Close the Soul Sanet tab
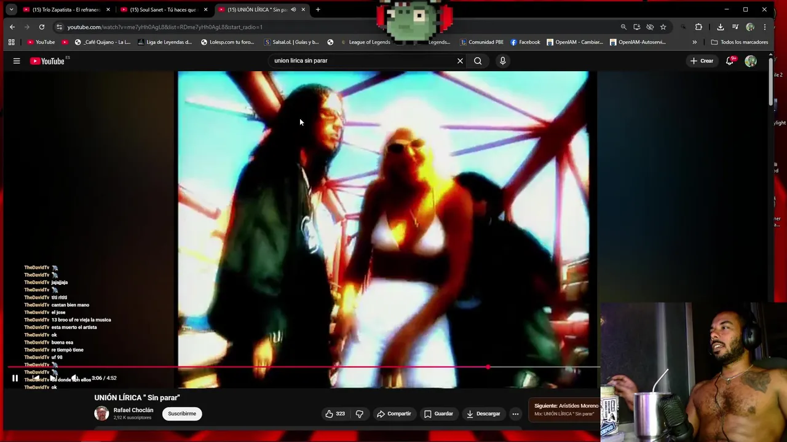Viewport: 787px width, 442px height. tap(205, 10)
